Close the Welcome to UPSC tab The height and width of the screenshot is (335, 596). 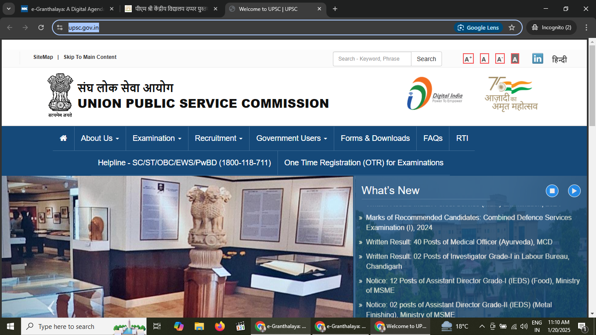tap(319, 9)
